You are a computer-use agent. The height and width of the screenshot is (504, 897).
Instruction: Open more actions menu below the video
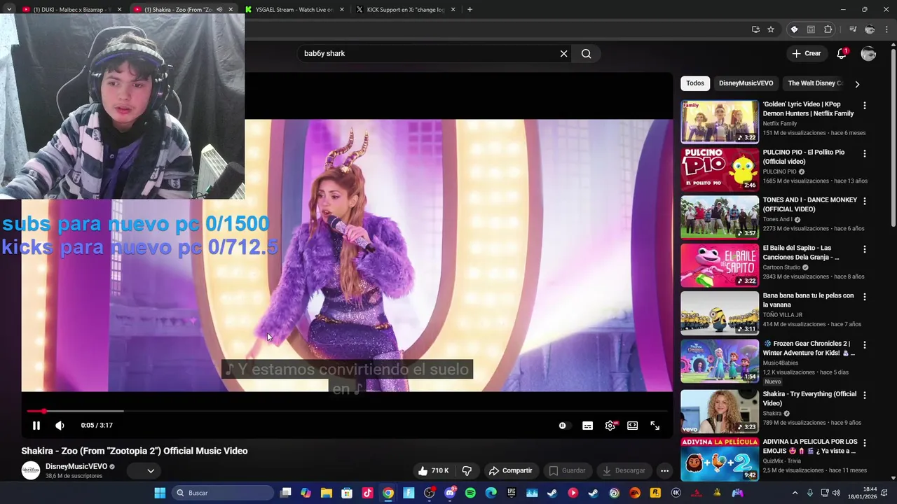[x=664, y=470]
